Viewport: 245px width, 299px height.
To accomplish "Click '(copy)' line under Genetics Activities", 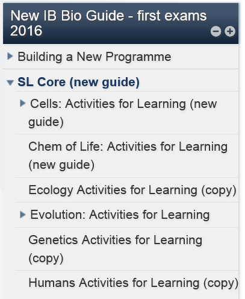I will (x=46, y=259).
